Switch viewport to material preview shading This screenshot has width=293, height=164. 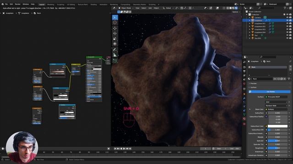(x=233, y=8)
